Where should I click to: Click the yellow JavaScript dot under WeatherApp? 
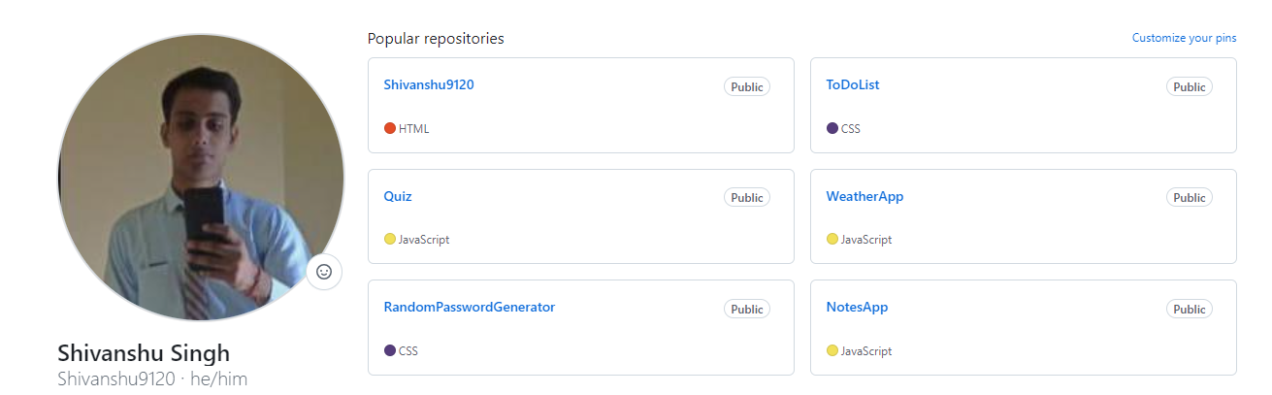pos(832,239)
